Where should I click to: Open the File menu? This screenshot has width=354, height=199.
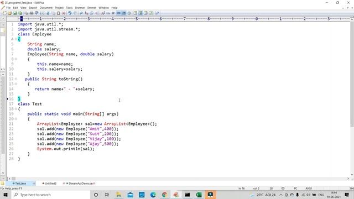click(x=8, y=8)
